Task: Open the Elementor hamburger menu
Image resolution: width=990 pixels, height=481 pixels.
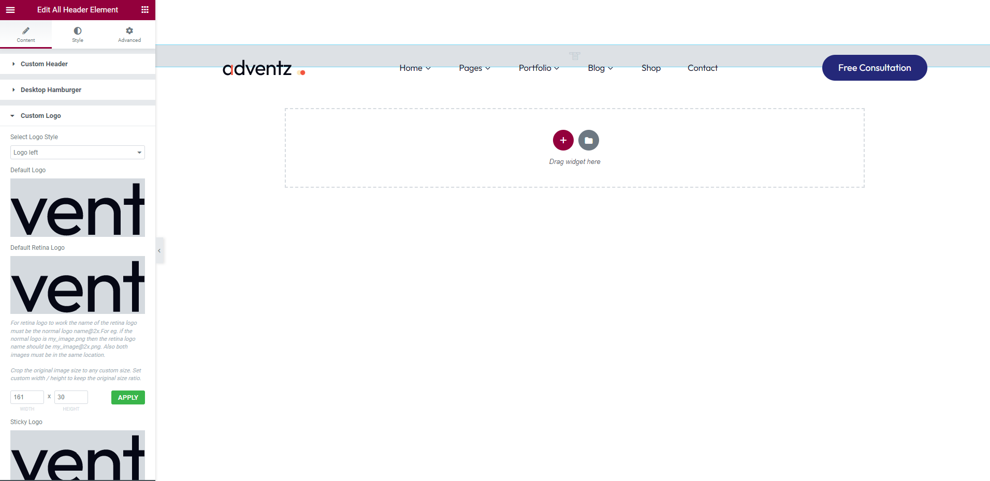Action: (x=10, y=10)
